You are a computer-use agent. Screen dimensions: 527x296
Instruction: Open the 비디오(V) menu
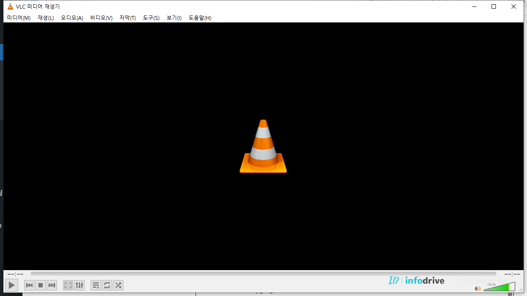point(101,18)
